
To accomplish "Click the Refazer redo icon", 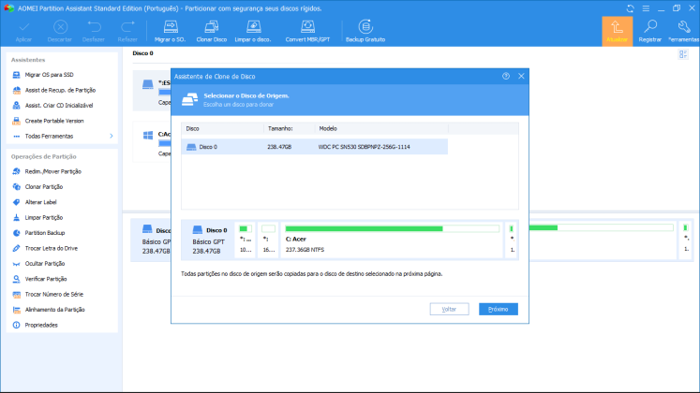I will click(x=127, y=31).
